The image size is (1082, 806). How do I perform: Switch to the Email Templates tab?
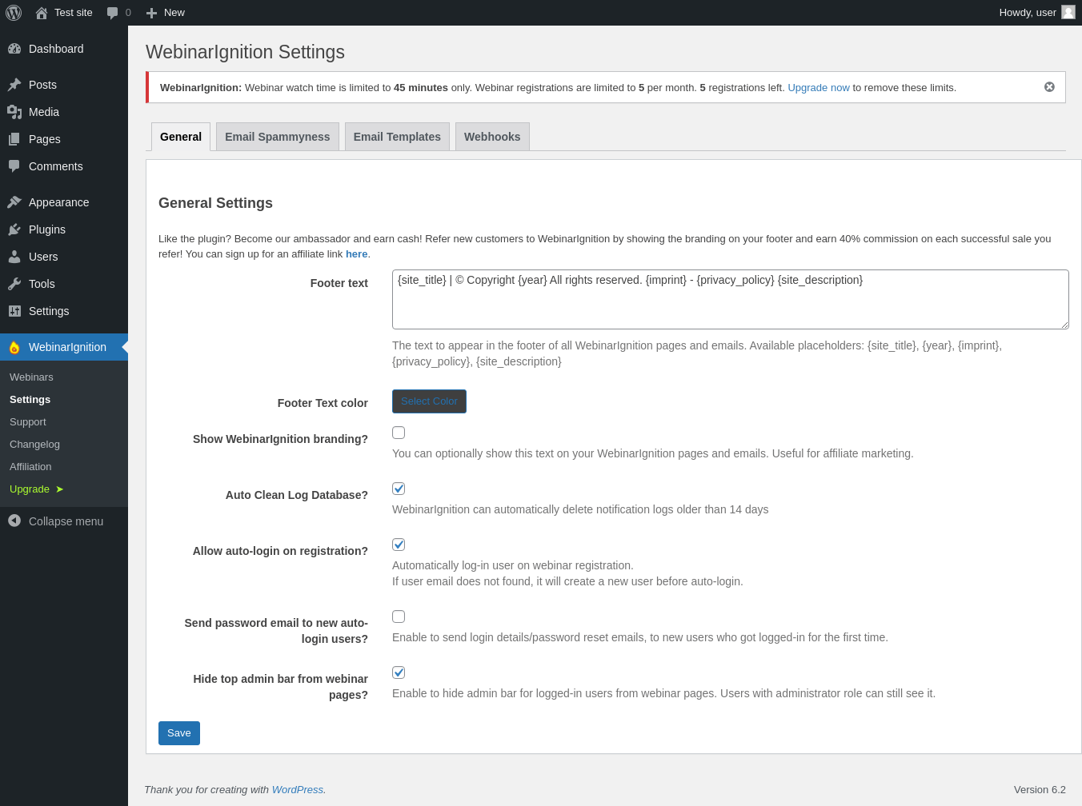tap(397, 137)
